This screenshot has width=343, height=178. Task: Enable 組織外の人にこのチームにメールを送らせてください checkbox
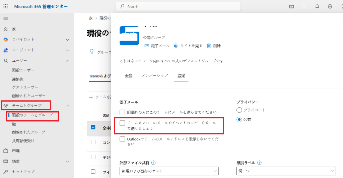(x=122, y=112)
